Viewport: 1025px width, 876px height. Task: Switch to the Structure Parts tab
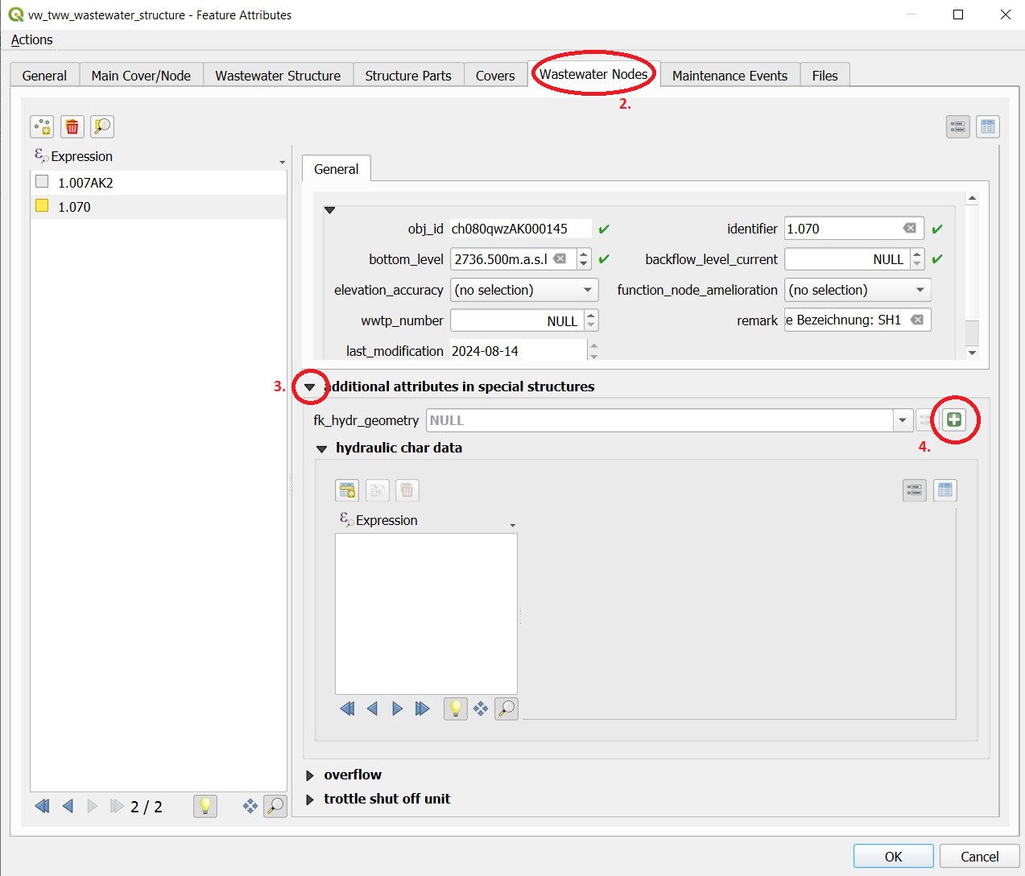(408, 76)
